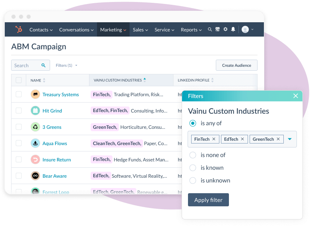Close the Filters panel

[295, 96]
